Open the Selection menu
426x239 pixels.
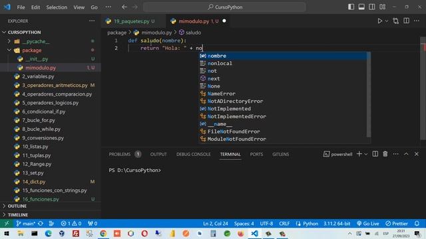coord(57,7)
